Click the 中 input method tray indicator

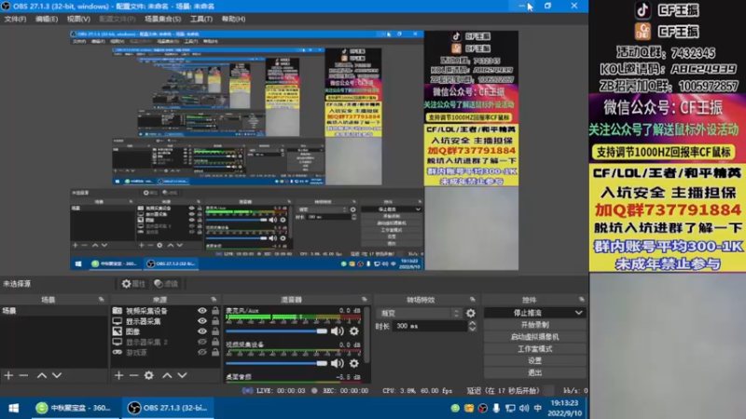pos(538,408)
